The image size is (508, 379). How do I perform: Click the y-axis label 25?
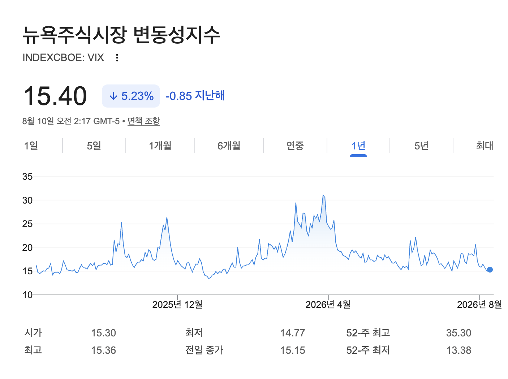tap(27, 224)
